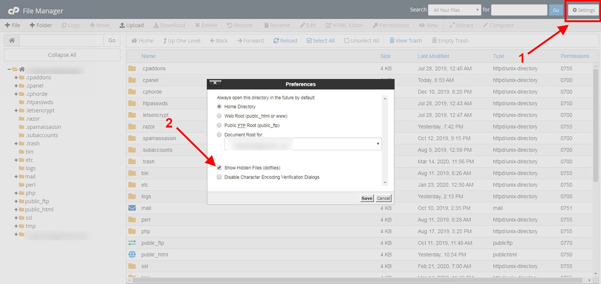Image resolution: width=601 pixels, height=284 pixels.
Task: Open the Settings gear button
Action: click(x=583, y=10)
